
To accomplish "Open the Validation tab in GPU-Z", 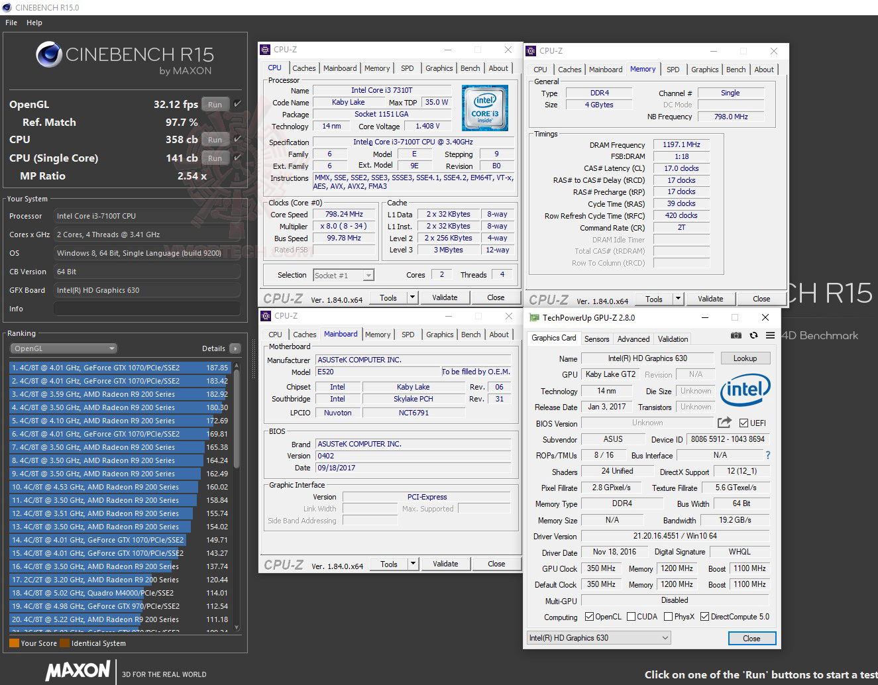I will point(673,339).
